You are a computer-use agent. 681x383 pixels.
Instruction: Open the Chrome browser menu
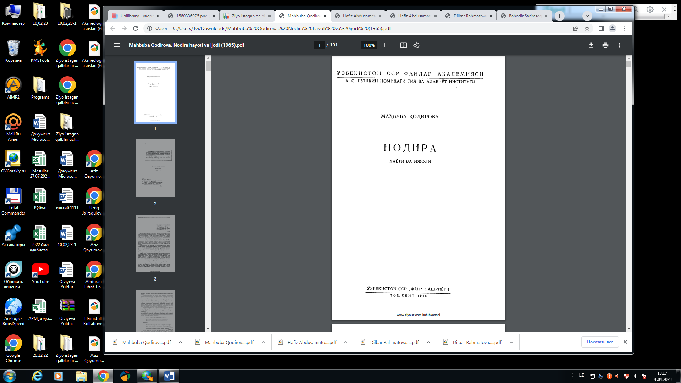(624, 28)
